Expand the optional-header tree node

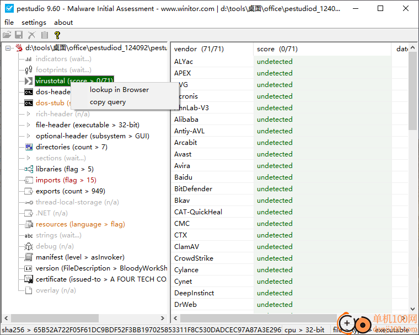click(x=29, y=136)
